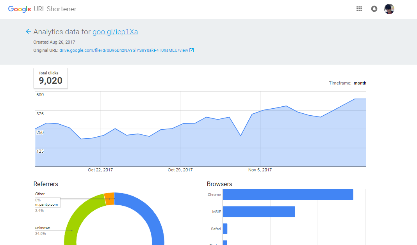Click the Total Clicks 9,020 box
The image size is (417, 245).
click(50, 78)
